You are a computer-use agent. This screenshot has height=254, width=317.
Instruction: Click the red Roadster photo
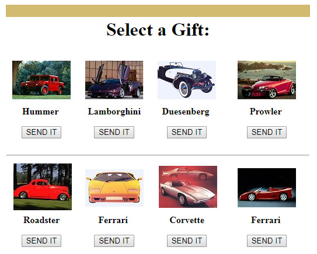click(x=43, y=187)
